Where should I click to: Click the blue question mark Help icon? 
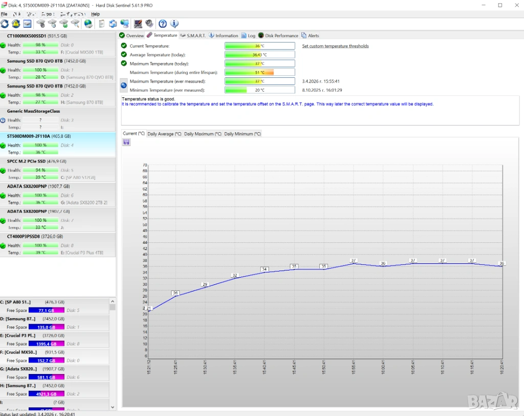(162, 24)
